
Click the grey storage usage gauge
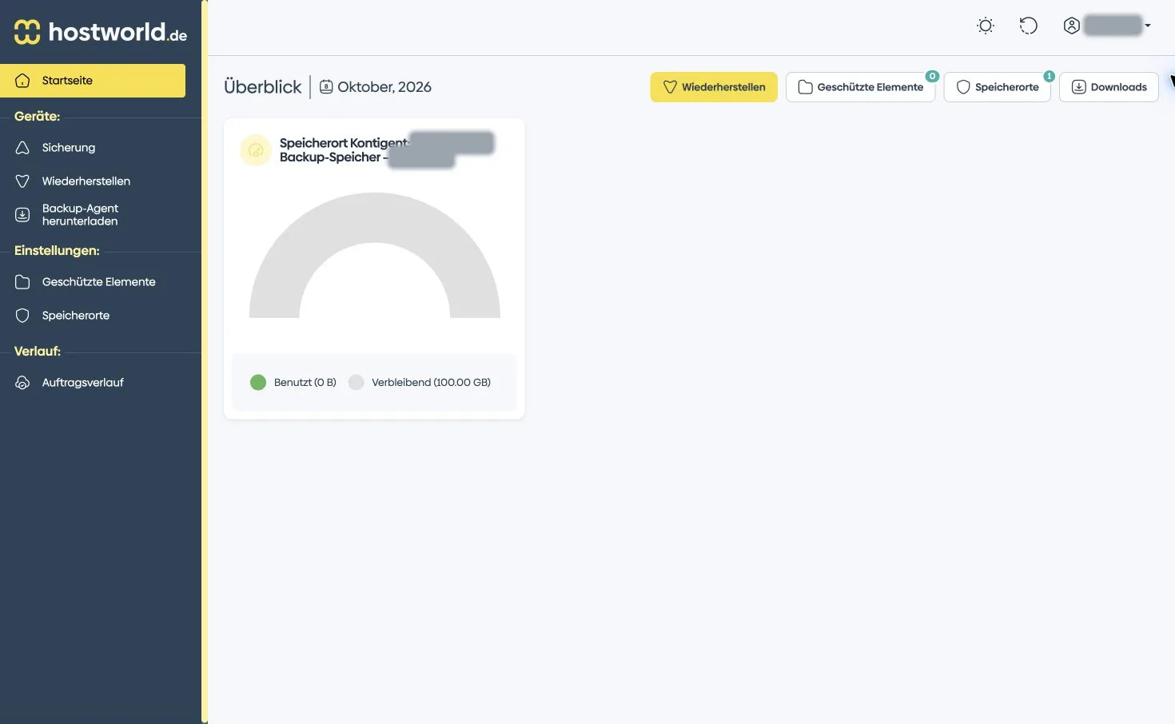tap(375, 256)
